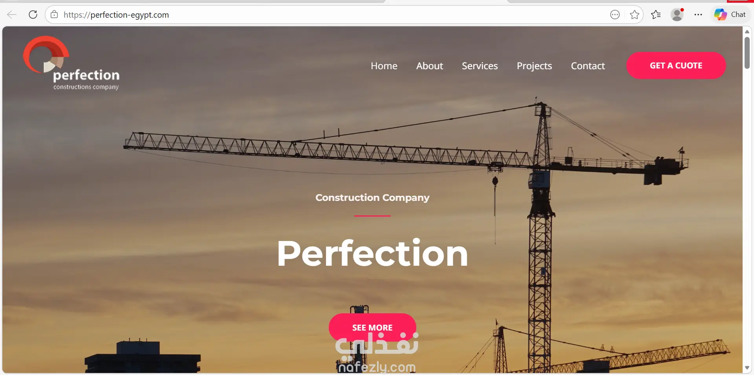Screen dimensions: 754x375
Task: Click the GET A CUOTE button
Action: pyautogui.click(x=676, y=66)
